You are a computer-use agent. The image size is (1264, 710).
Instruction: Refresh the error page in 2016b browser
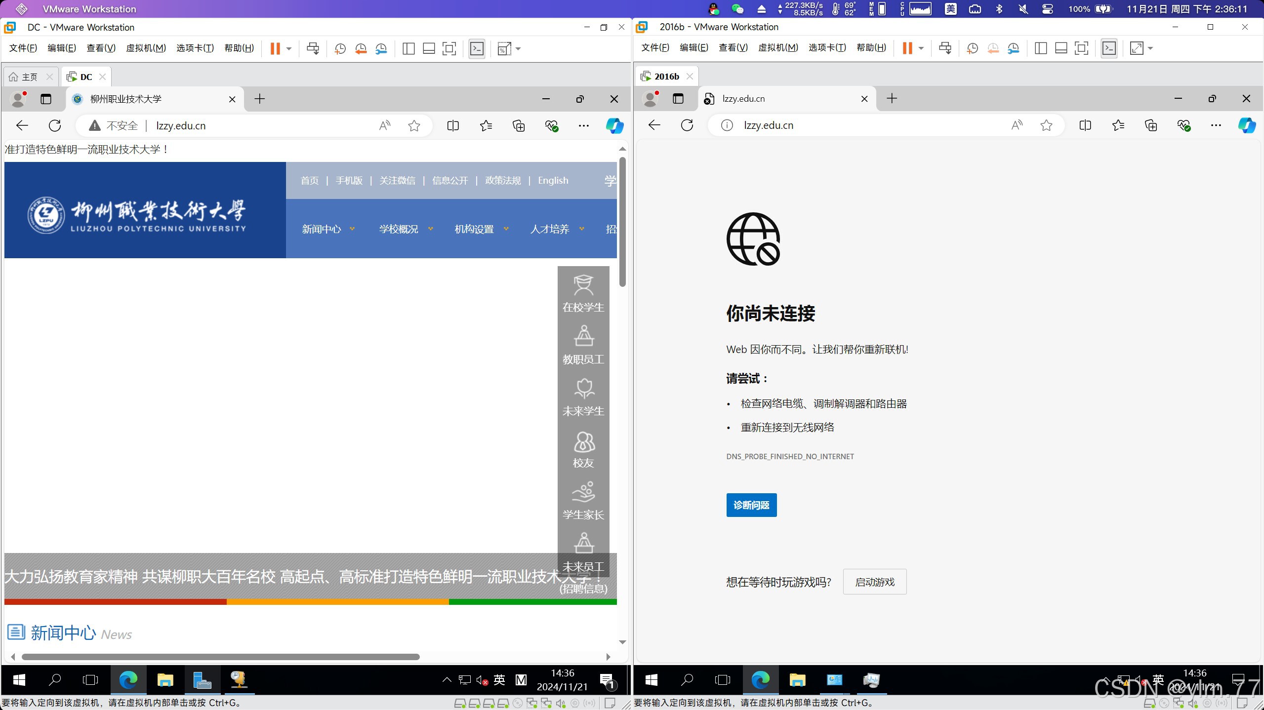(x=687, y=125)
